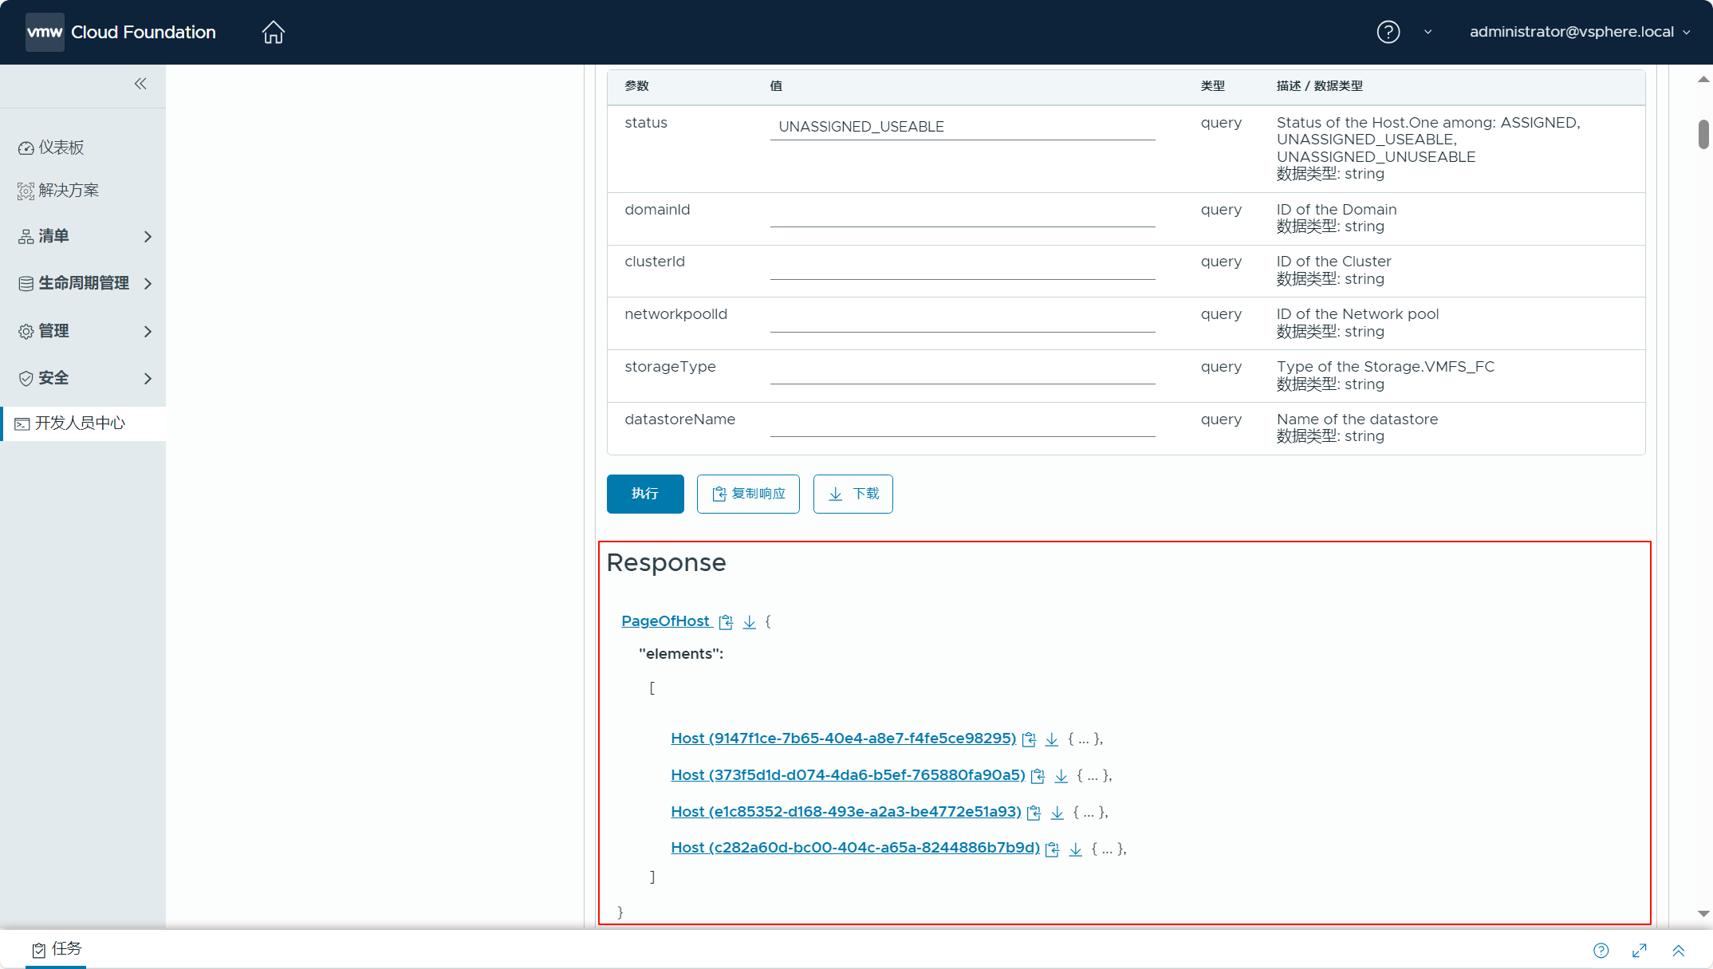Open Host c282a60d link in response
The image size is (1713, 969).
pos(855,848)
